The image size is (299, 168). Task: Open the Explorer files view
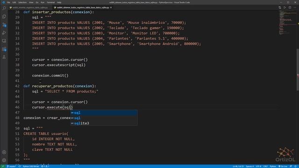click(x=4, y=17)
